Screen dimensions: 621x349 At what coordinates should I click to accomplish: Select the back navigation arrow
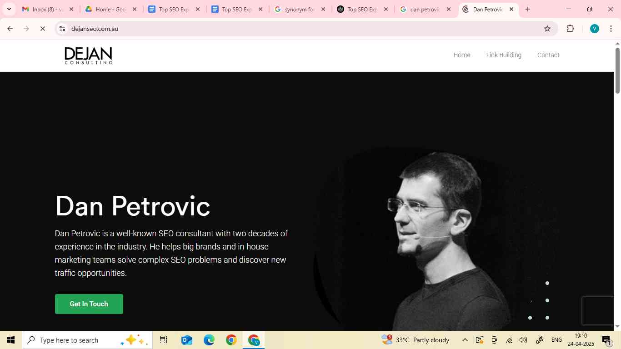coord(10,28)
